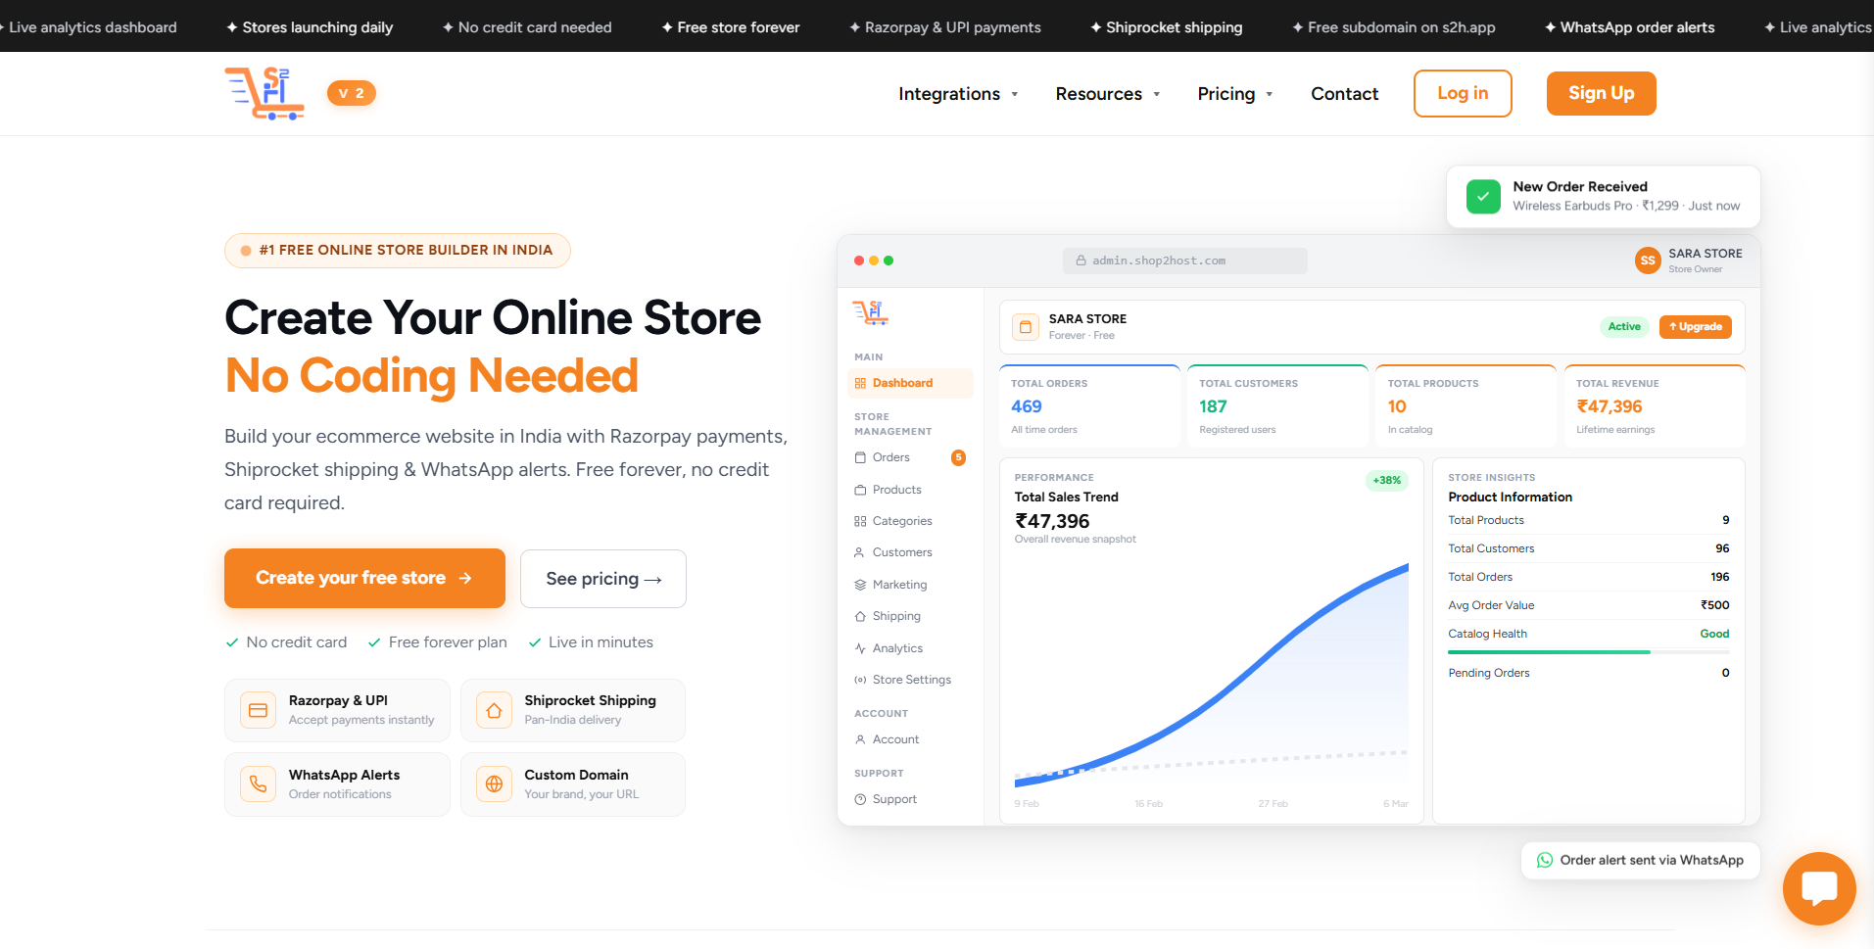Viewport: 1874px width, 949px height.
Task: Click the Analytics pulse icon
Action: coord(860,648)
